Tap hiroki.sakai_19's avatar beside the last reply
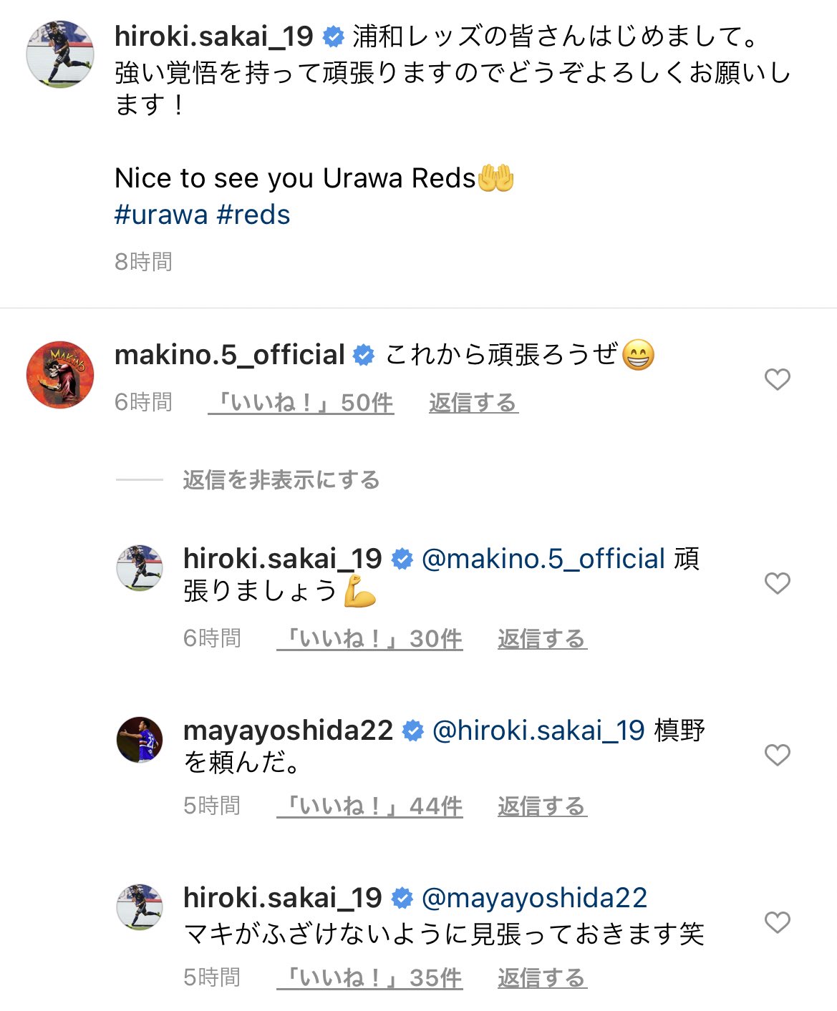Screen dimensions: 837x1011 click(140, 907)
